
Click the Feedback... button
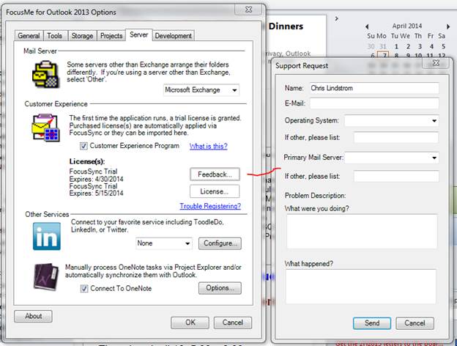point(215,174)
